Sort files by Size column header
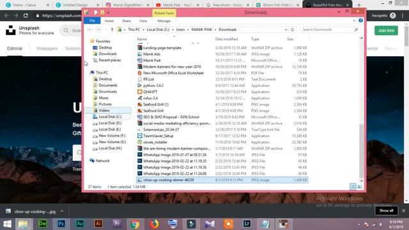This screenshot has height=230, width=409. 290,39
